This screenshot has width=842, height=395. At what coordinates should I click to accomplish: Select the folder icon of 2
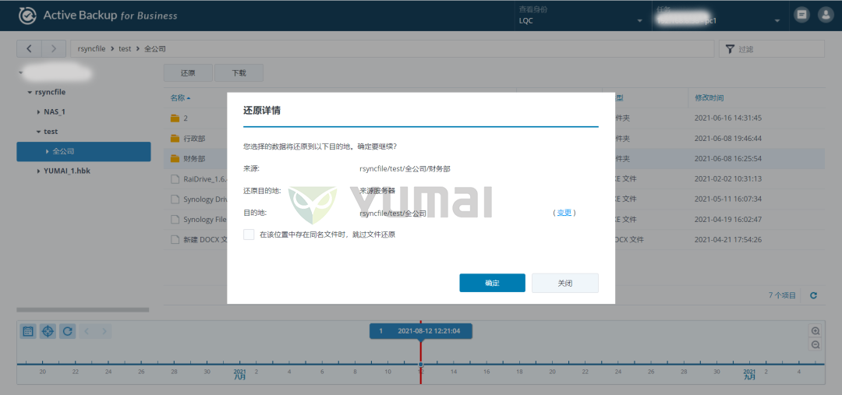[175, 118]
